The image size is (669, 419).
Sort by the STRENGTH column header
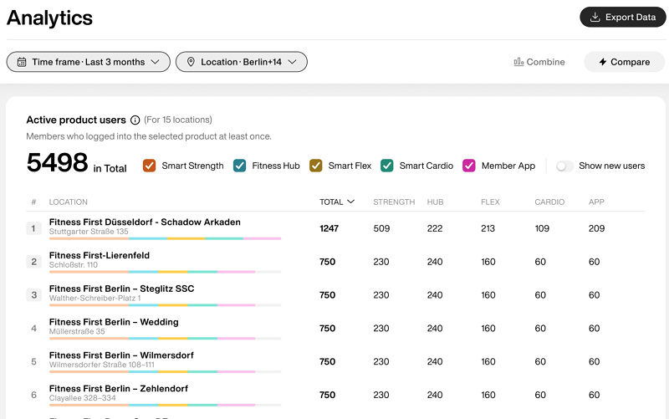(394, 202)
